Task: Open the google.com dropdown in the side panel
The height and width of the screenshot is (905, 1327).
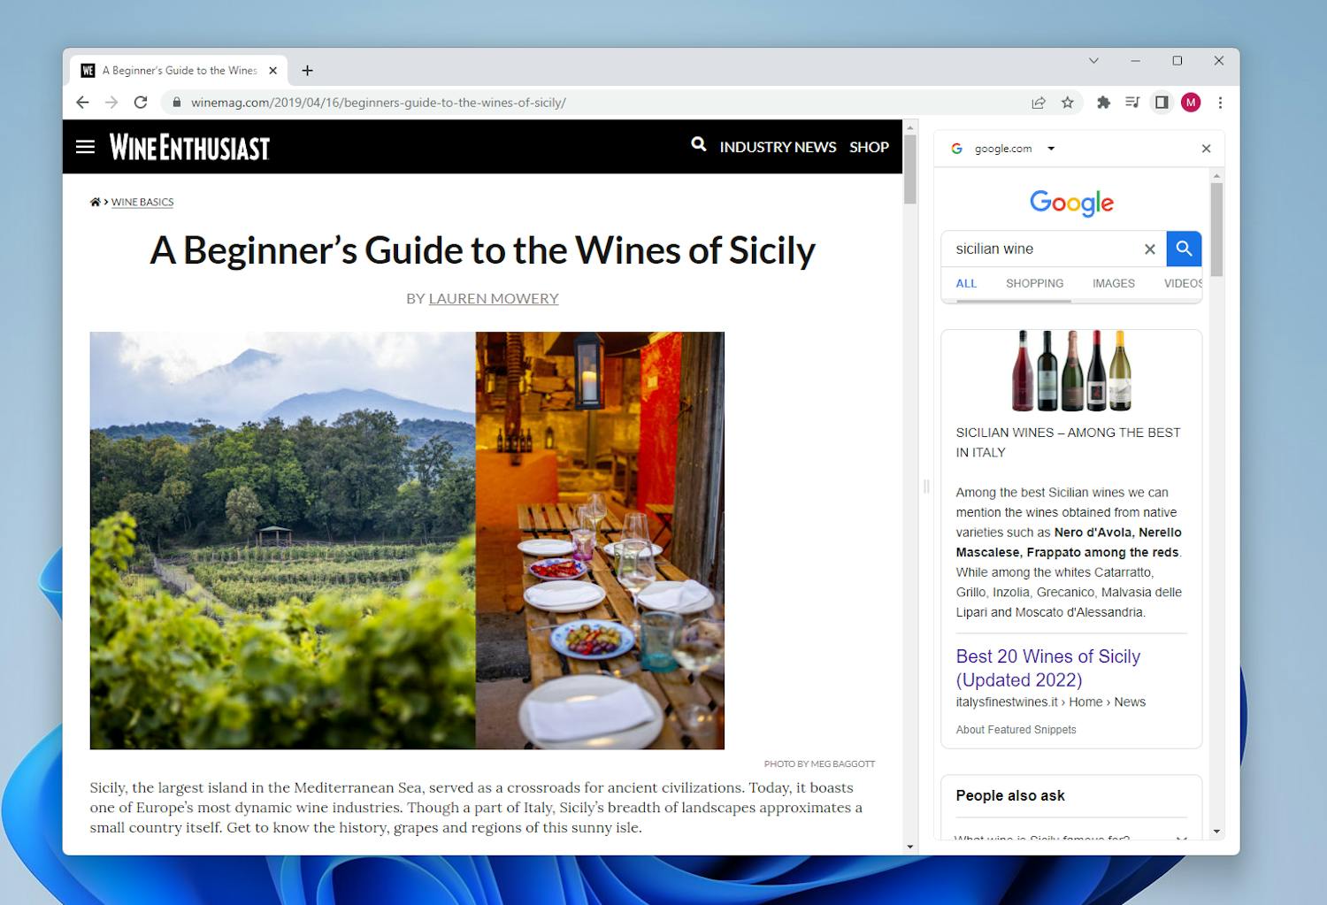Action: 1050,149
